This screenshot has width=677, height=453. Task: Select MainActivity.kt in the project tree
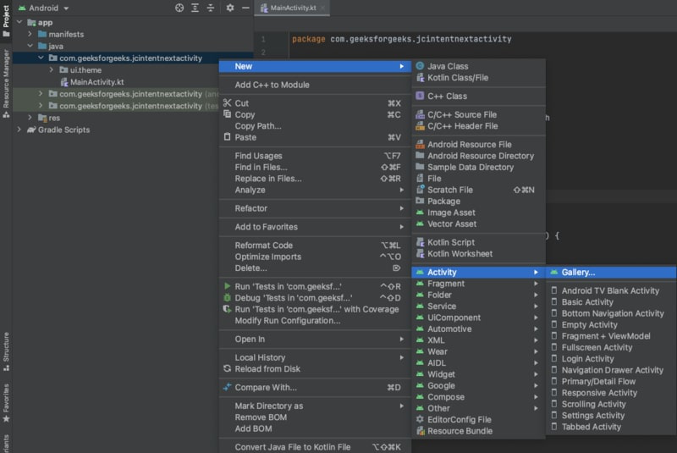(96, 82)
